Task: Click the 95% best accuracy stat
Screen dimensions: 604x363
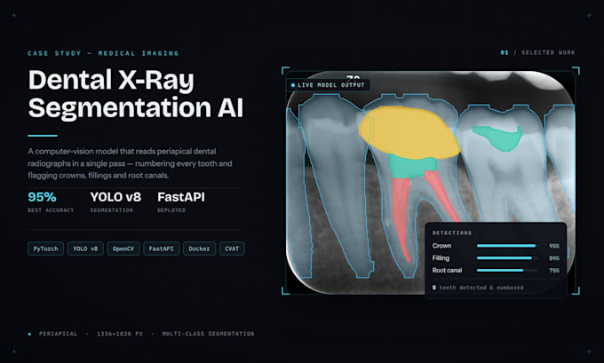Action: (x=51, y=201)
